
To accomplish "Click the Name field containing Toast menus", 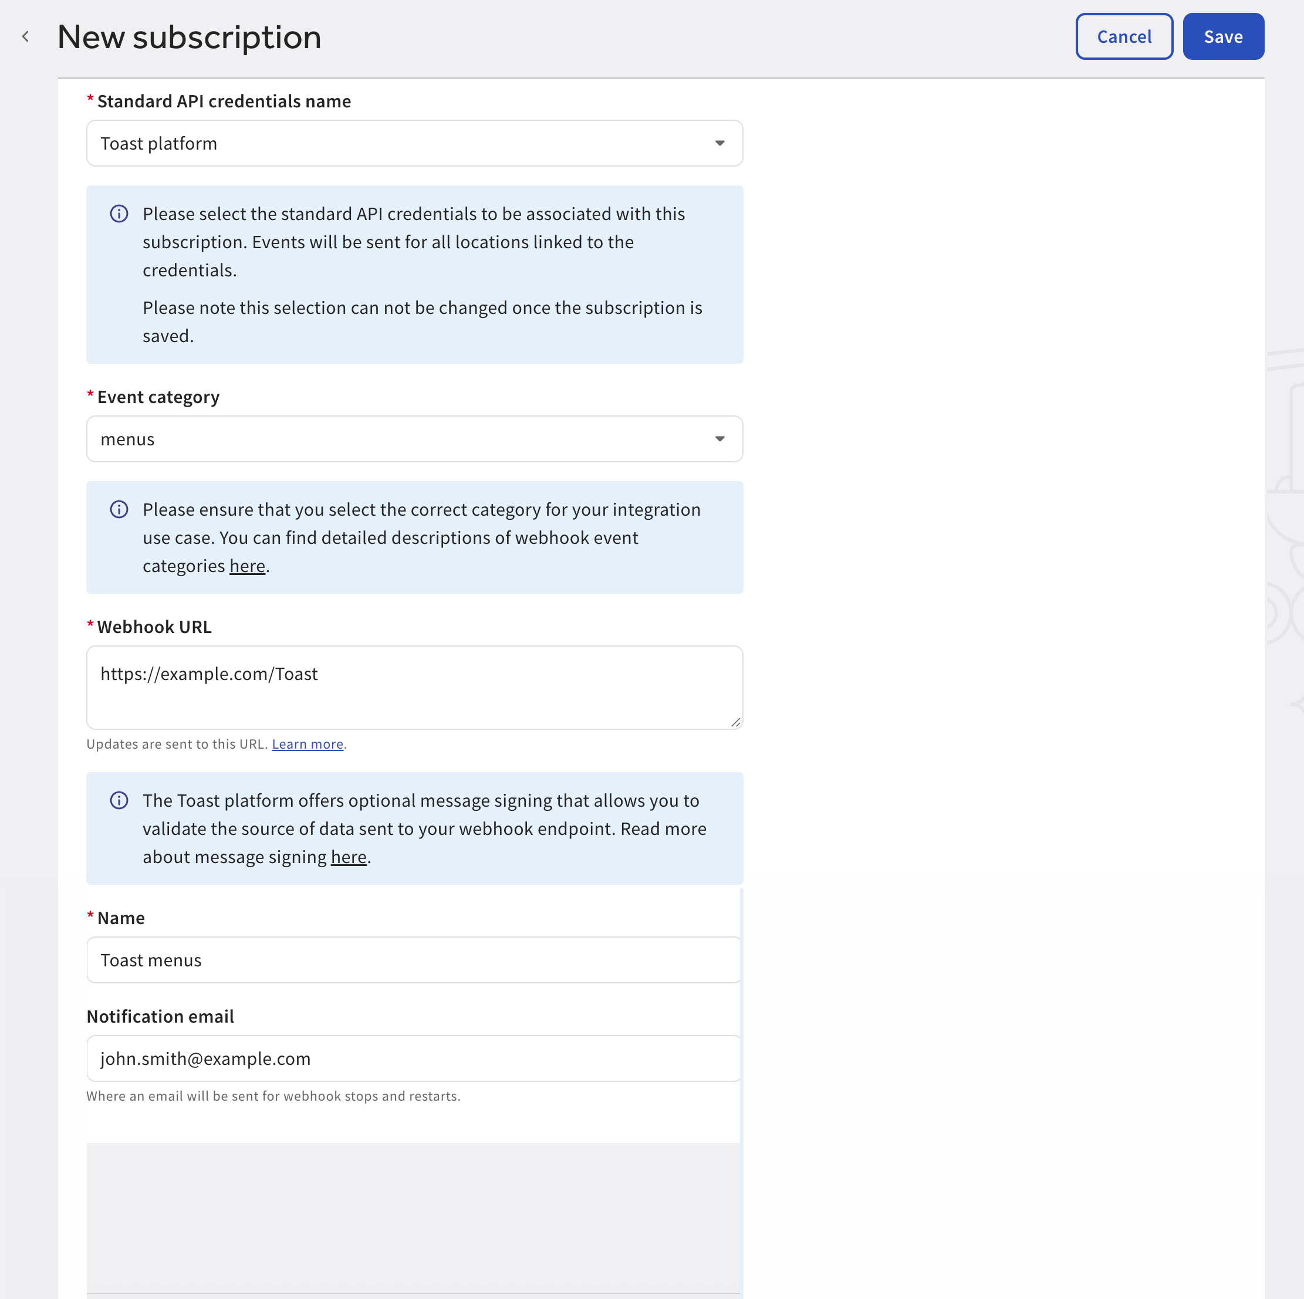I will click(414, 959).
